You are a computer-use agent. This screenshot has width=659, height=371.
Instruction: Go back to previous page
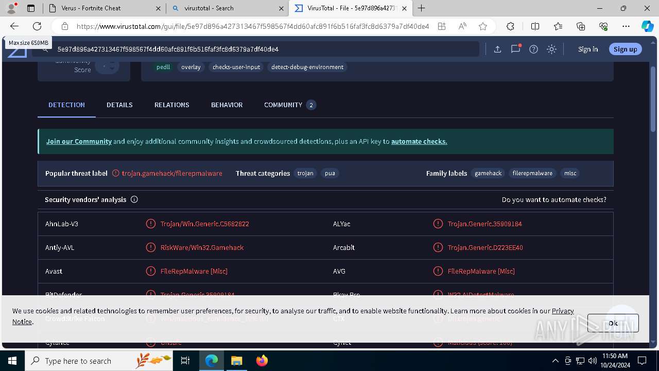[x=14, y=26]
